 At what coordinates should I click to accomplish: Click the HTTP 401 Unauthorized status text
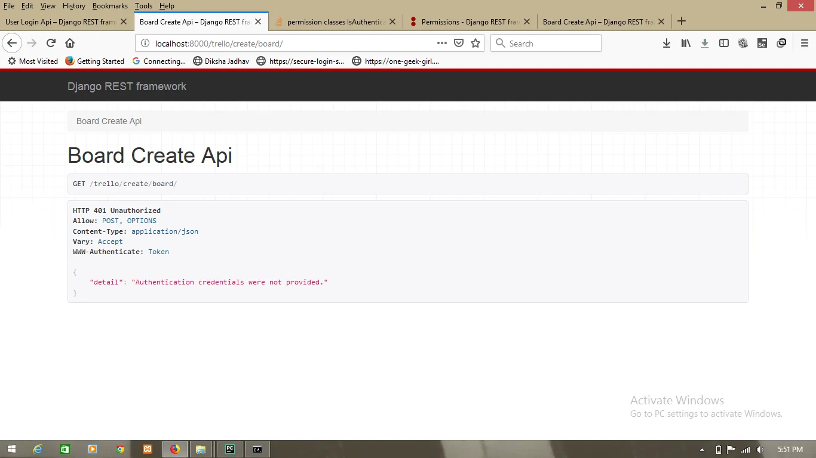coord(116,211)
